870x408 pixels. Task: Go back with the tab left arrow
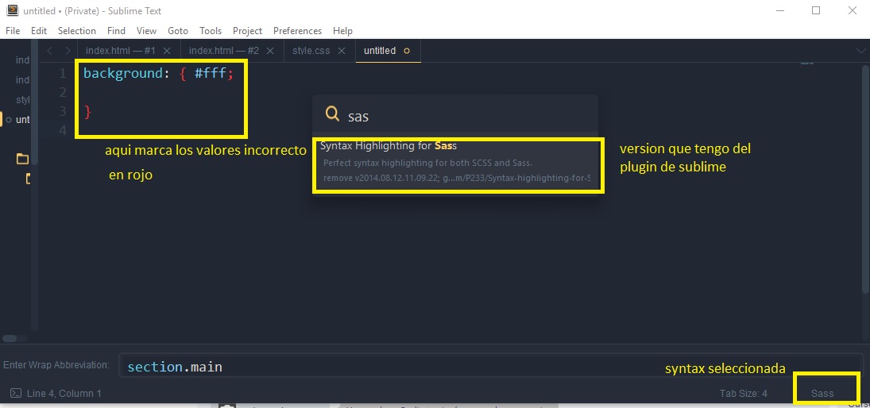tap(50, 51)
